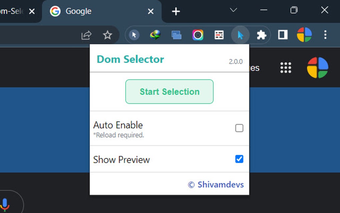340x213 pixels.
Task: Open the Chrome three-dot menu
Action: pyautogui.click(x=325, y=35)
